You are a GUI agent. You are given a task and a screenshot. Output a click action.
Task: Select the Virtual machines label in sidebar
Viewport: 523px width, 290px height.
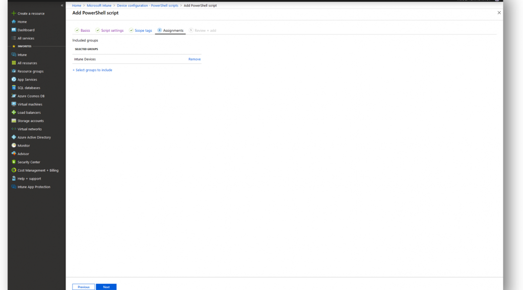click(x=30, y=104)
